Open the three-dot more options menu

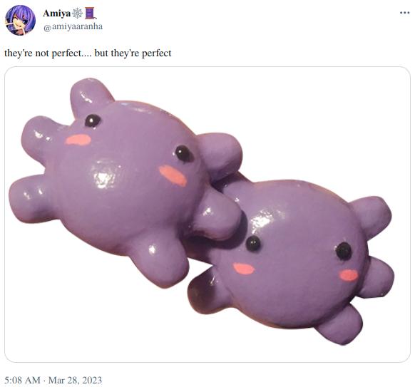pyautogui.click(x=404, y=13)
